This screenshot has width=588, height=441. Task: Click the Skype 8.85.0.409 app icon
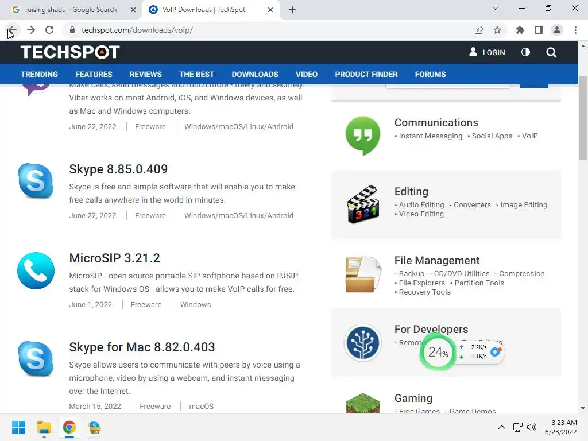[36, 181]
